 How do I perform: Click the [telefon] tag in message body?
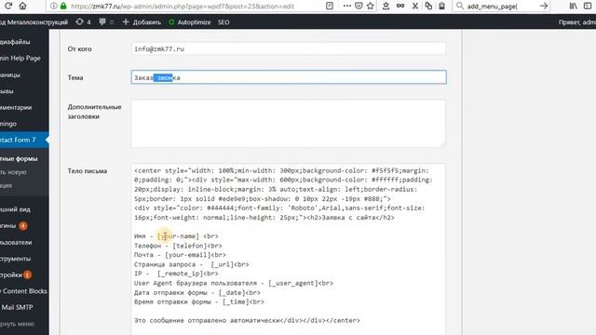coord(190,246)
